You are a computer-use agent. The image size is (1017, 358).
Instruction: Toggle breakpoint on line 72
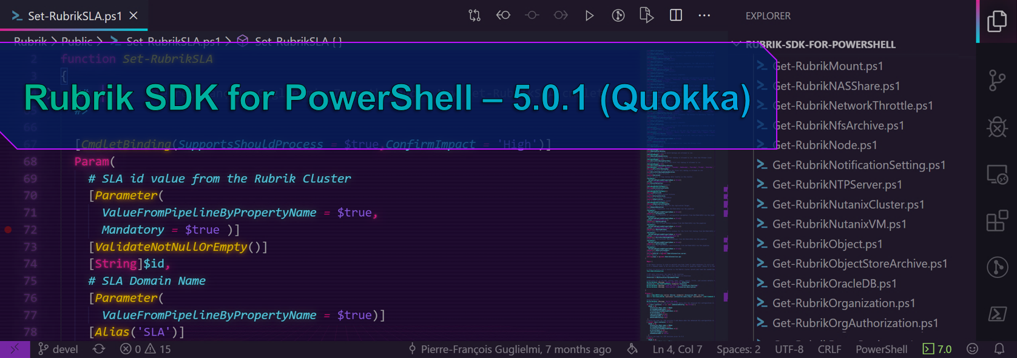pos(8,230)
